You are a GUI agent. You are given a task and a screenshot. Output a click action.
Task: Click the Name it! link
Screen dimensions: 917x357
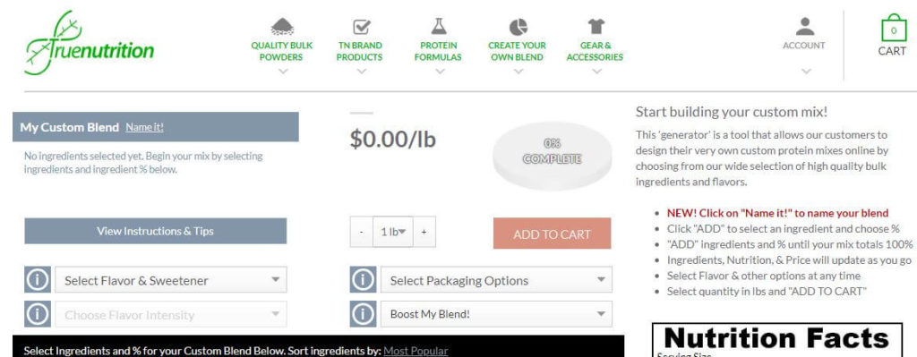coord(144,127)
